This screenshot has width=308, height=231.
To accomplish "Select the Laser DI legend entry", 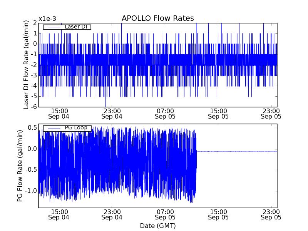I will (x=67, y=27).
